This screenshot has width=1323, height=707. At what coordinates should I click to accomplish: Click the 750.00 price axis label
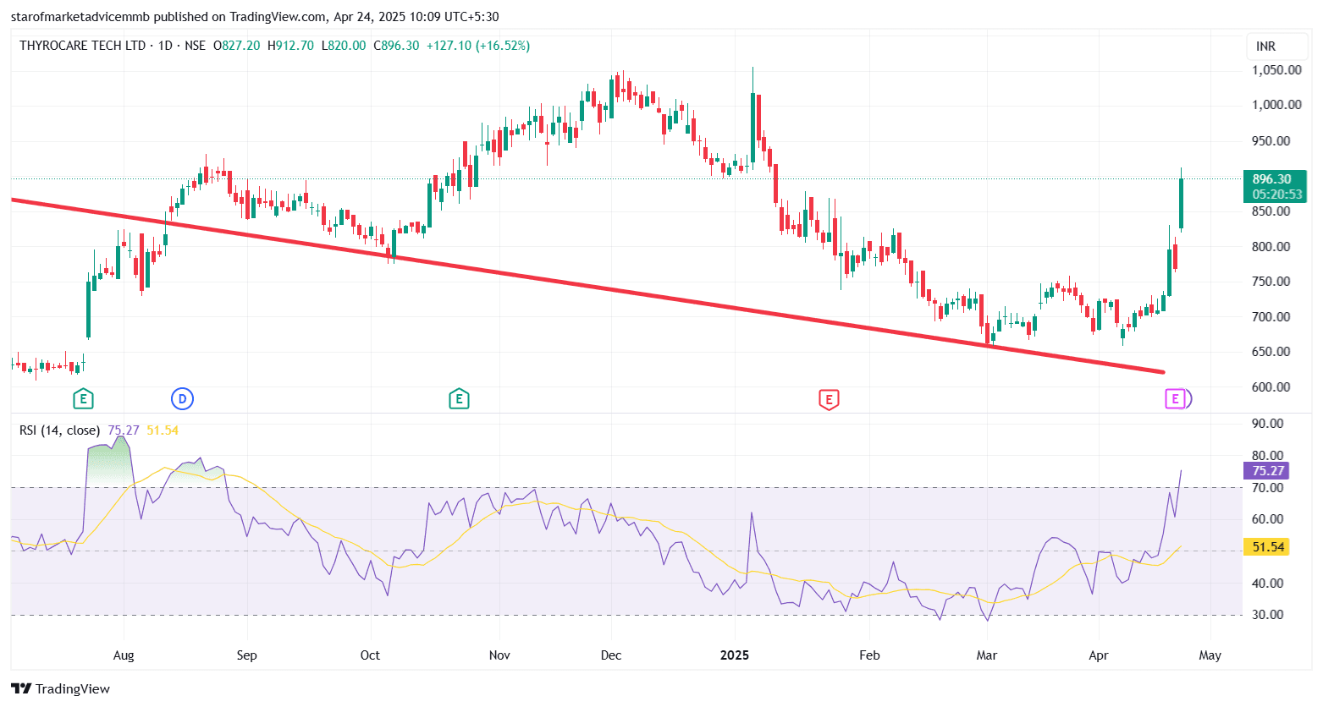(1271, 282)
